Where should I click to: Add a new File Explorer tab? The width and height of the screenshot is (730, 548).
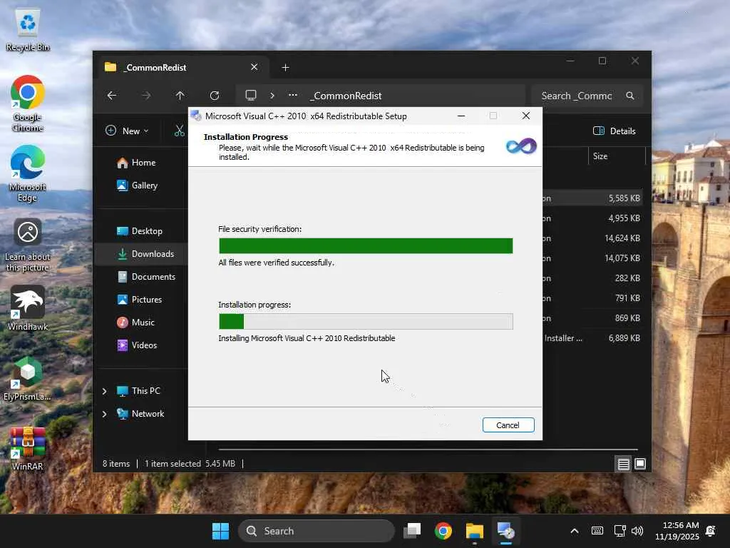tap(285, 68)
